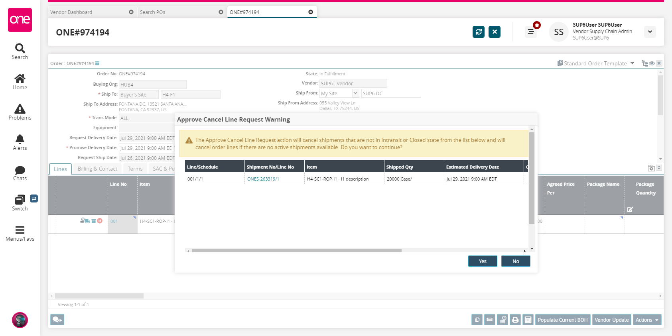Image resolution: width=672 pixels, height=336 pixels.
Task: Select the Lines tab
Action: (60, 169)
